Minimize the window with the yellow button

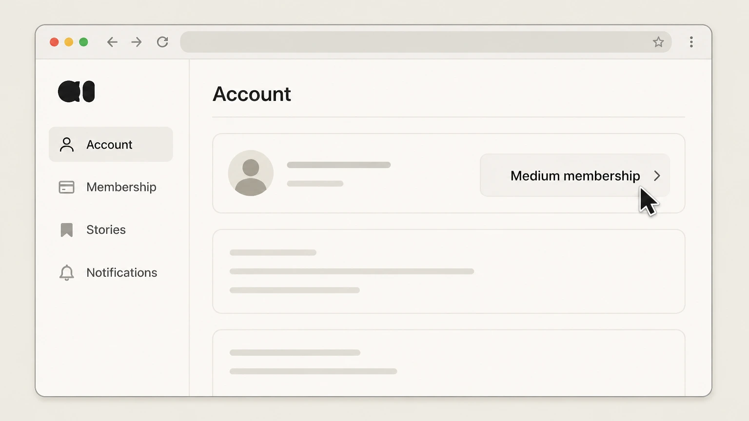tap(69, 42)
